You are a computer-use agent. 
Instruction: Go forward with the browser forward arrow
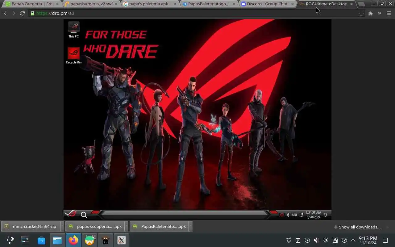tap(14, 13)
